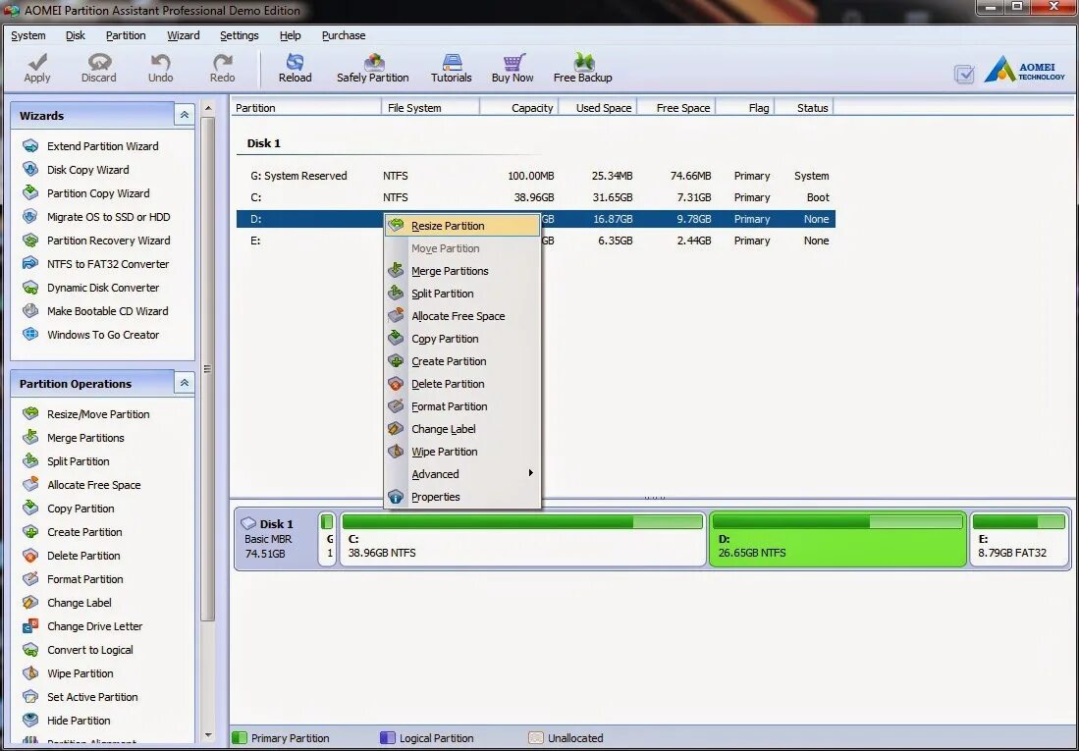Click the Apply checkmark toolbar icon
The width and height of the screenshot is (1079, 751).
coord(37,62)
